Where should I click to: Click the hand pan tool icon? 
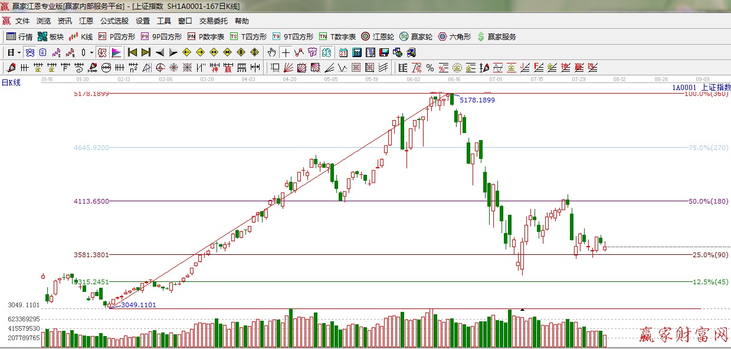tap(271, 52)
